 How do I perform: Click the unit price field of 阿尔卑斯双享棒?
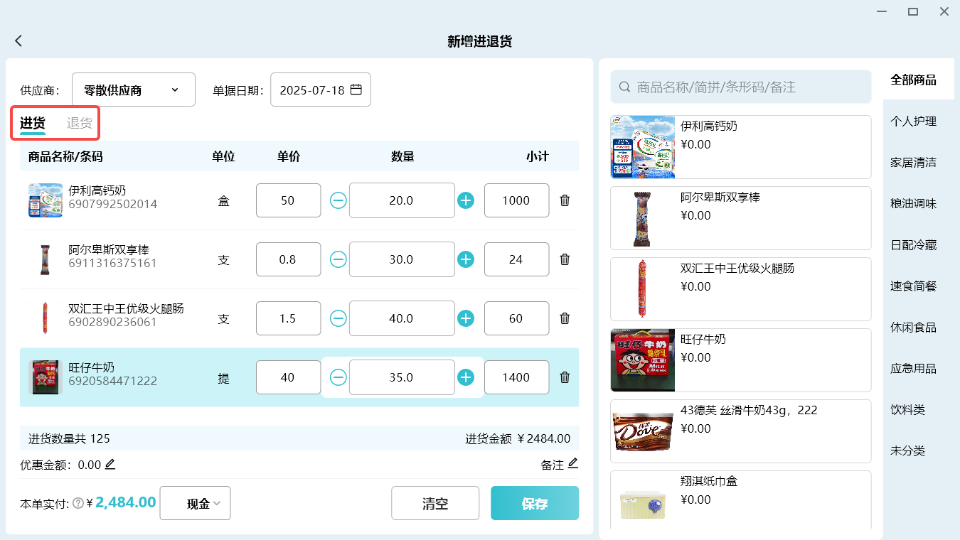288,259
